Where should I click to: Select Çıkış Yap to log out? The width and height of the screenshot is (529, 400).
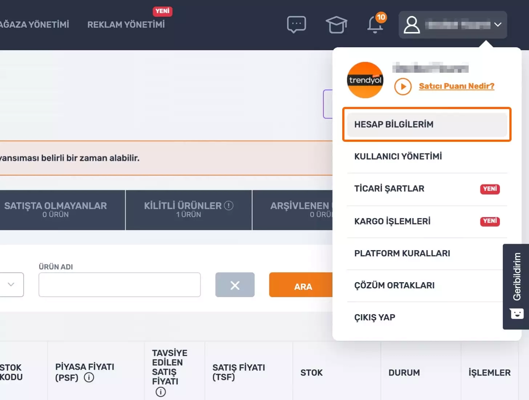point(375,317)
